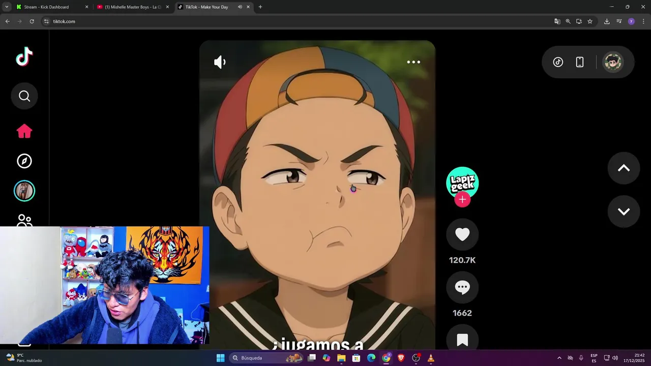The height and width of the screenshot is (366, 651).
Task: Open the Following avatar icon in sidebar
Action: (24, 191)
